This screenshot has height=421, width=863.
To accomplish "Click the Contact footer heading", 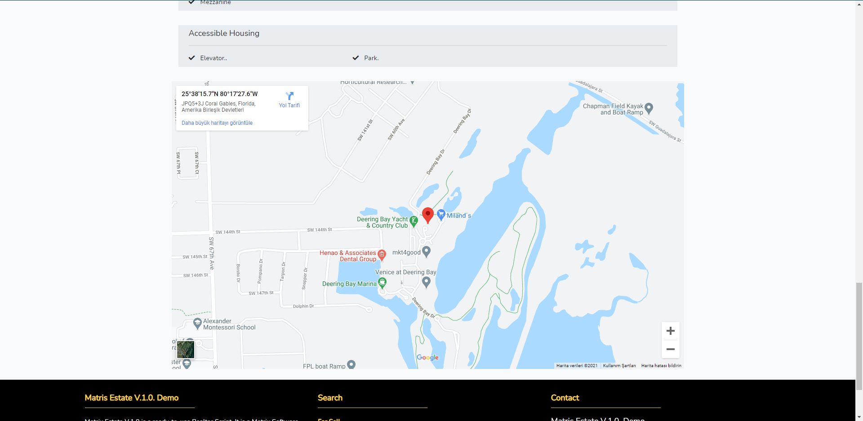I will (565, 398).
